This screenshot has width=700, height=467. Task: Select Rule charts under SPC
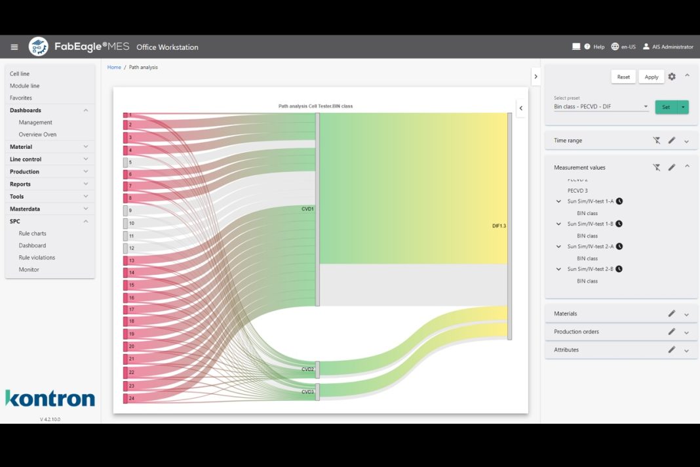tap(31, 233)
